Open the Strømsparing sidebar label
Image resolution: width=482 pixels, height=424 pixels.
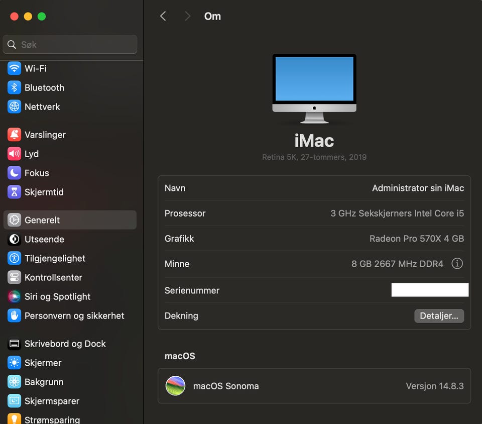pyautogui.click(x=52, y=419)
